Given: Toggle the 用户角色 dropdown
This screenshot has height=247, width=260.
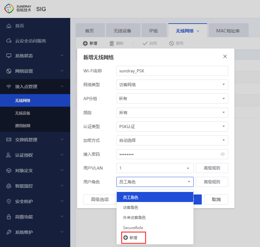Looking at the screenshot, I should 155,182.
